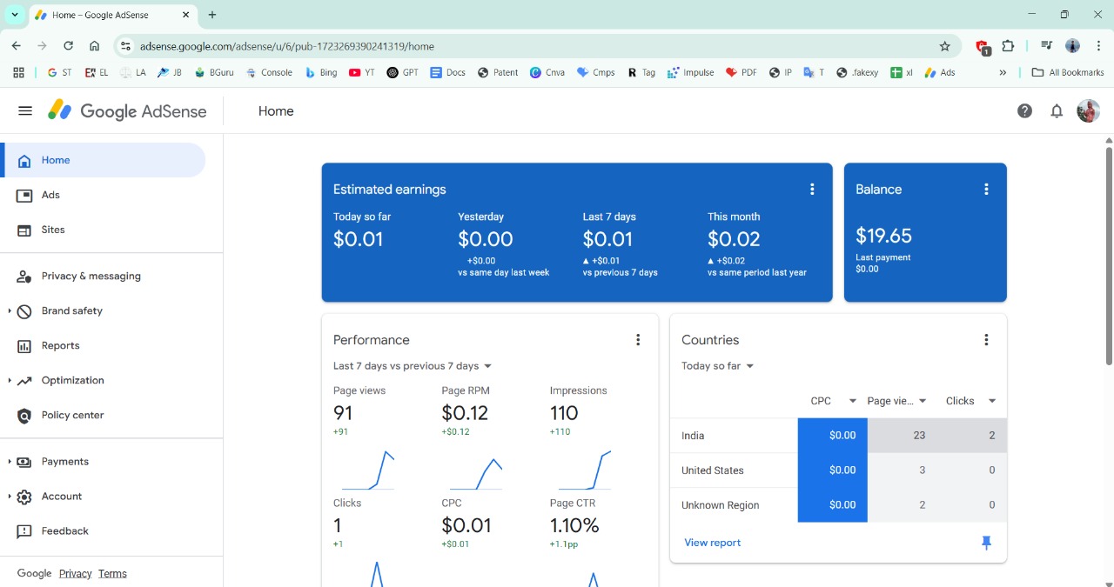
Task: Open the Chrome profile avatar in toolbar
Action: pos(1072,46)
